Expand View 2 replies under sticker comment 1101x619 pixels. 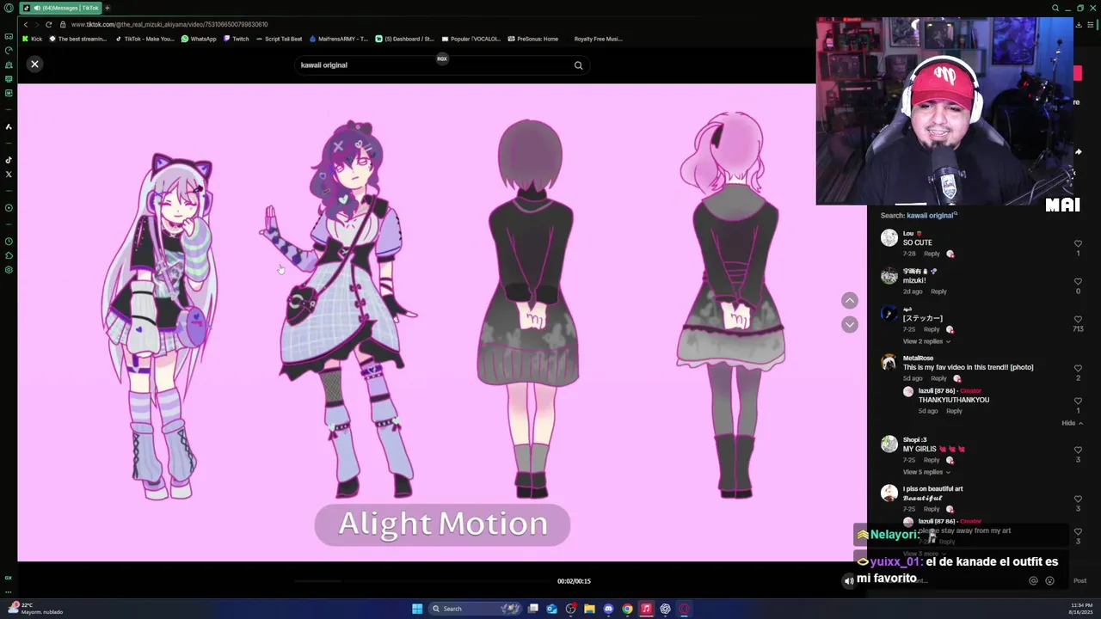pyautogui.click(x=926, y=341)
